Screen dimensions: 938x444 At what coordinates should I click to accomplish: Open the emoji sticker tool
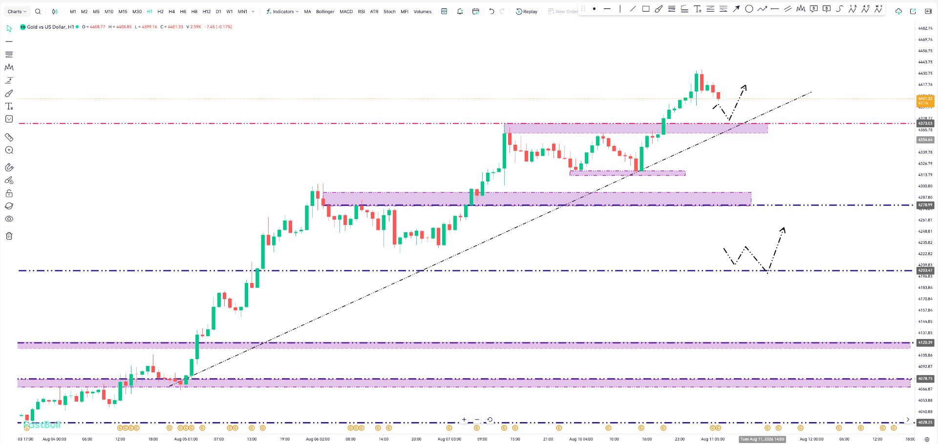tap(9, 119)
